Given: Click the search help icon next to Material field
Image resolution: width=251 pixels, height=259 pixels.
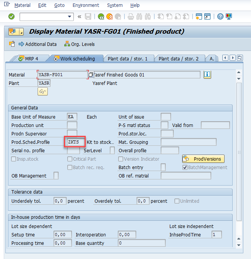Looking at the screenshot, I should click(x=91, y=75).
